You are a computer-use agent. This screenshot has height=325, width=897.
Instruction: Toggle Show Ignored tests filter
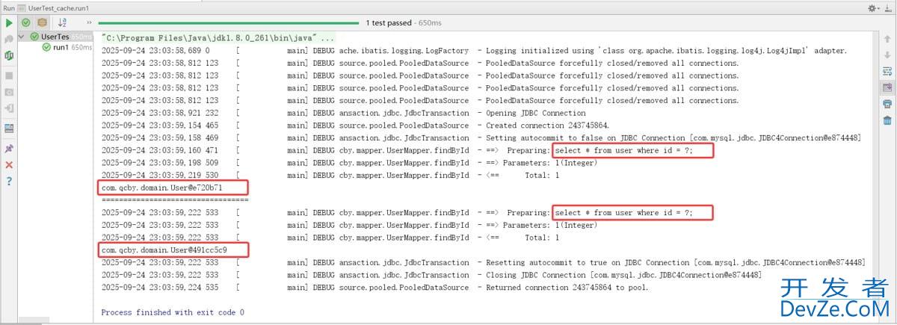point(42,23)
